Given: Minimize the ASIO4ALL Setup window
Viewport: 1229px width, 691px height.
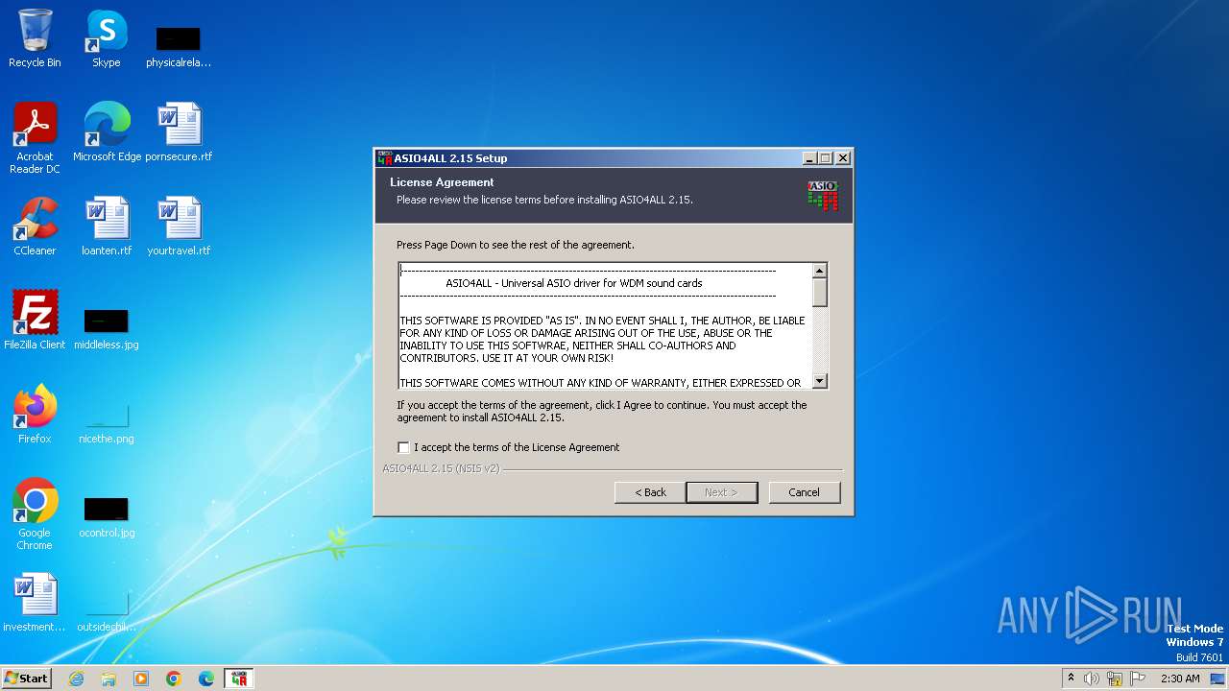Looking at the screenshot, I should click(809, 158).
